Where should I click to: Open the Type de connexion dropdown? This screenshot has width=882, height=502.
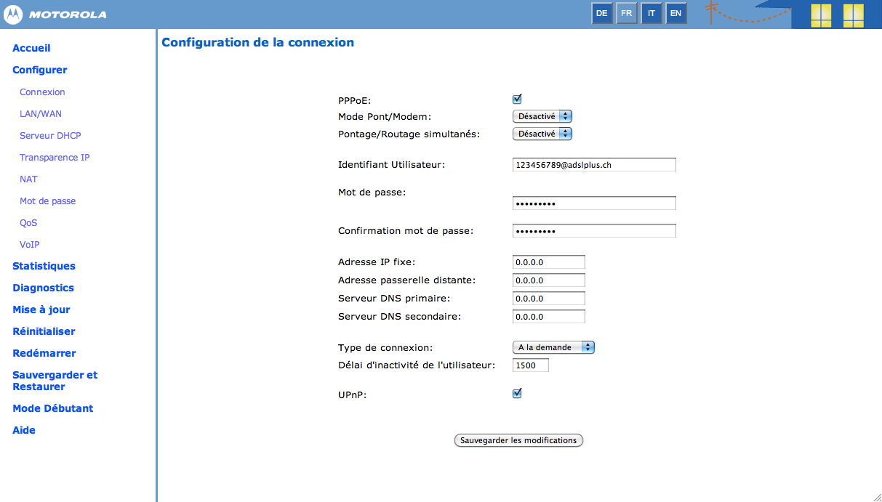(553, 347)
